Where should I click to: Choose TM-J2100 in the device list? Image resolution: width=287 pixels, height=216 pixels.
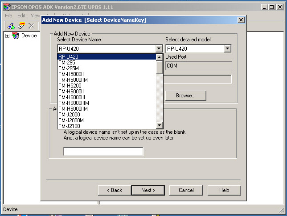107,126
